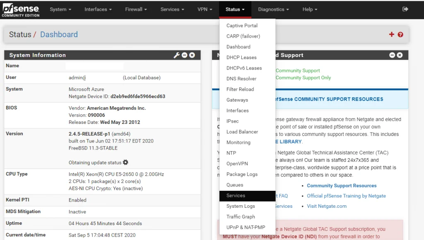Screen dimensions: 424x240
Task: Select Captive Portal from Status menu
Action: pos(248,26)
